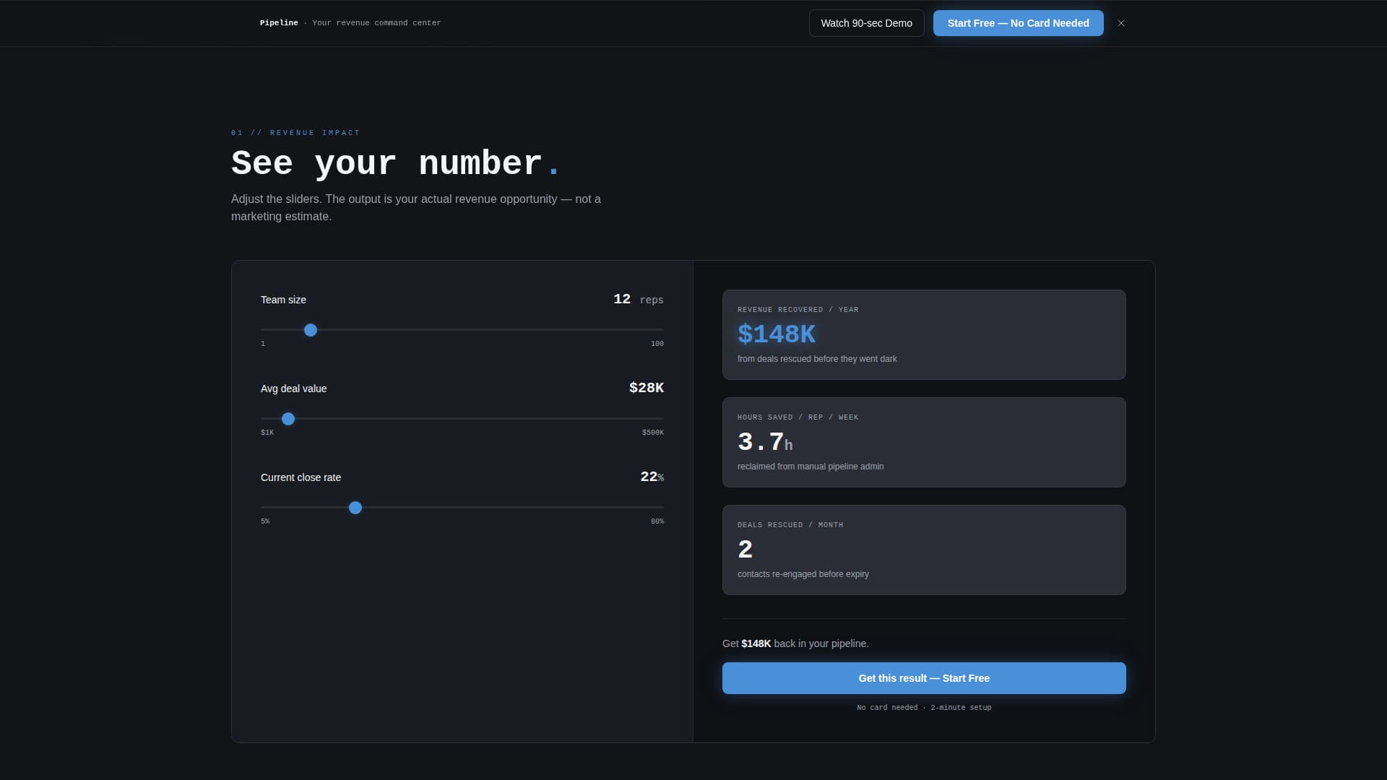Click the DEALS RESCUED / MONTH label
The height and width of the screenshot is (780, 1387).
coord(790,525)
